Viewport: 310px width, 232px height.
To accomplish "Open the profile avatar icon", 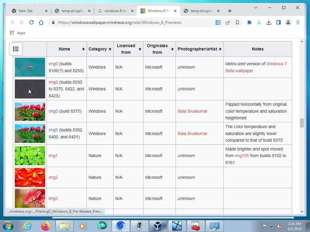I will pyautogui.click(x=288, y=22).
